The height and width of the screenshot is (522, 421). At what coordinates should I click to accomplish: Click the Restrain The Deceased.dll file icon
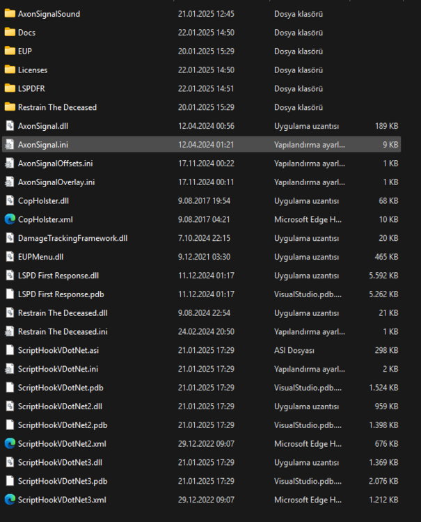(10, 313)
